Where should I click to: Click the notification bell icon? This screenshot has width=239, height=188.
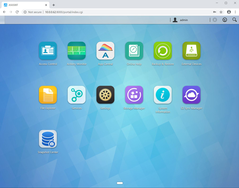click(215, 20)
